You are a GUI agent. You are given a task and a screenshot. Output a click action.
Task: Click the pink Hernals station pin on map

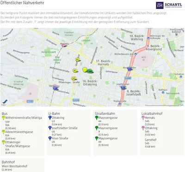click(x=63, y=45)
